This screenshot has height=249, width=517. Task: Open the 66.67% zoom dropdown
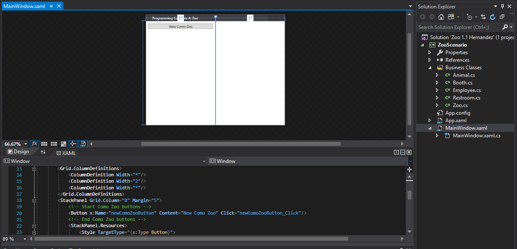(x=26, y=144)
